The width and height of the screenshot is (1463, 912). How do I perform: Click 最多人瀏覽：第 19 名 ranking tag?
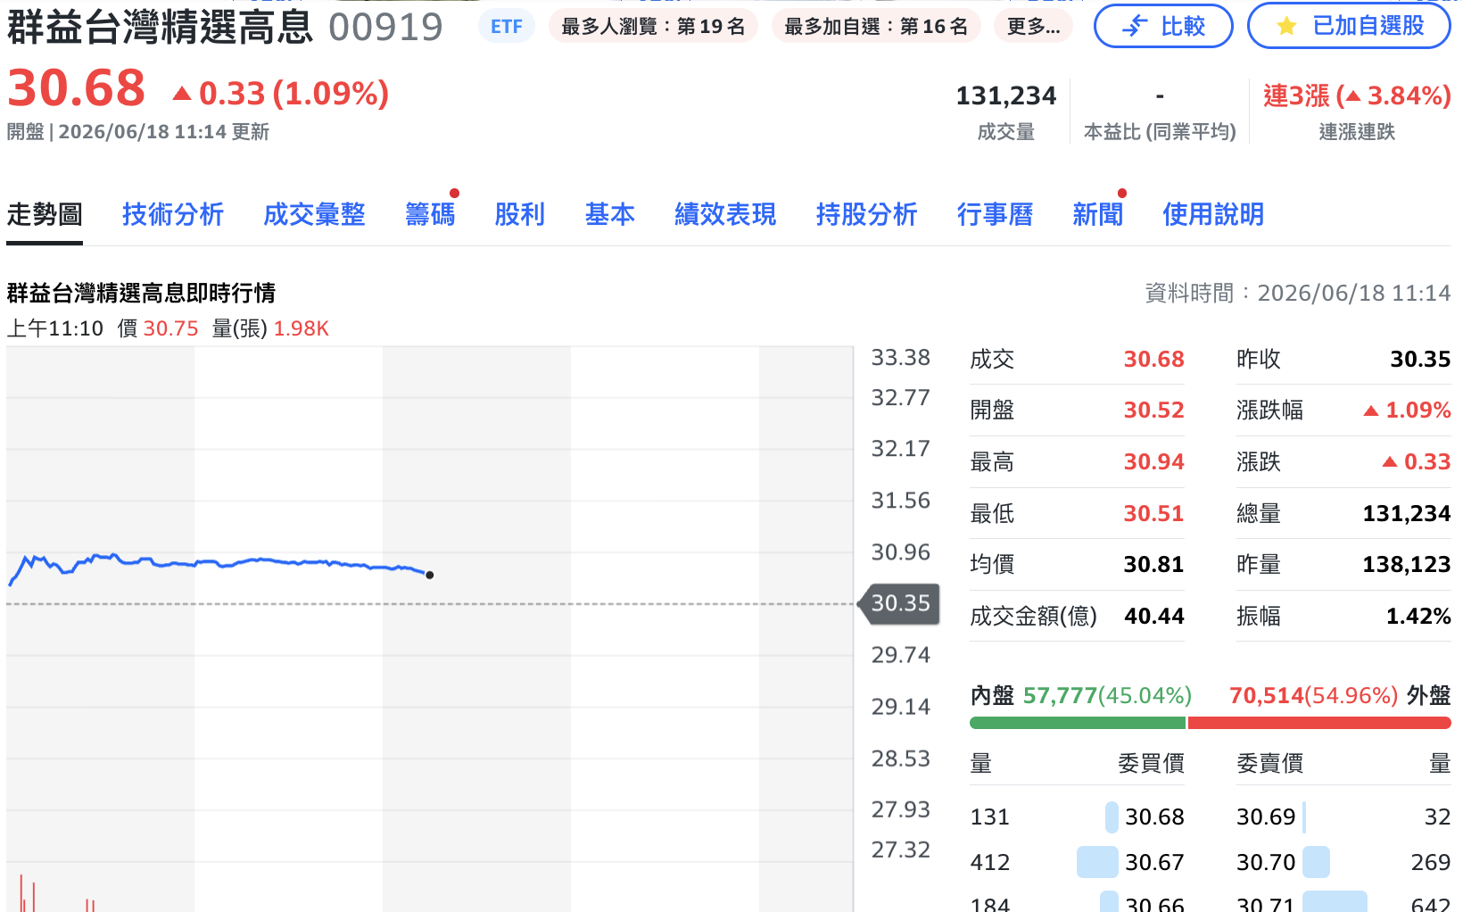(653, 27)
